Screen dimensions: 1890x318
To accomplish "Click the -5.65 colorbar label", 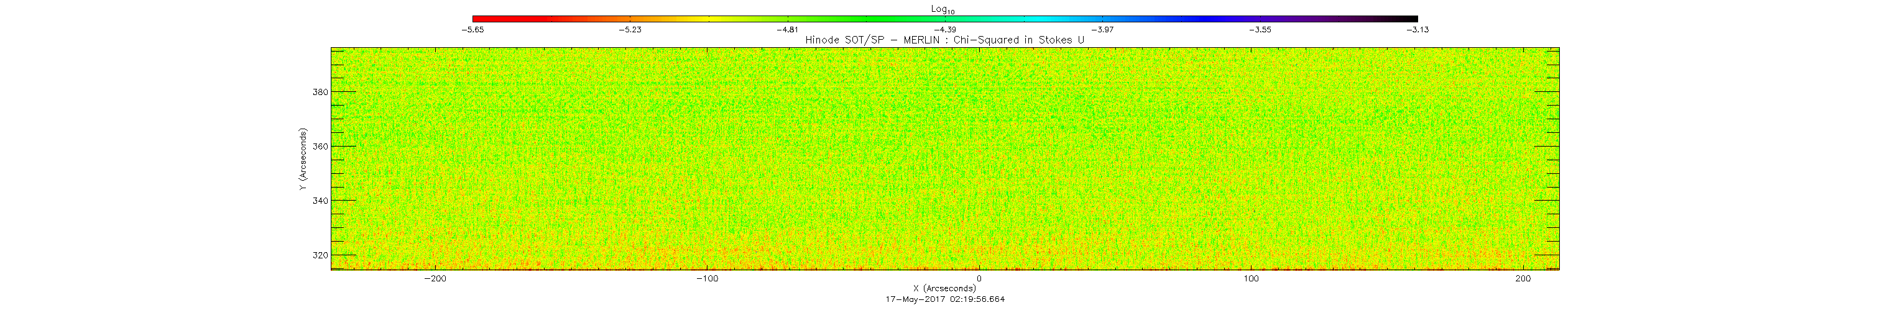I will (x=472, y=30).
